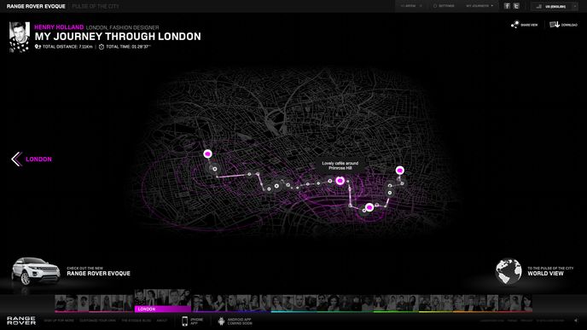The height and width of the screenshot is (330, 587).
Task: Open the US (English) language dropdown
Action: (x=555, y=6)
